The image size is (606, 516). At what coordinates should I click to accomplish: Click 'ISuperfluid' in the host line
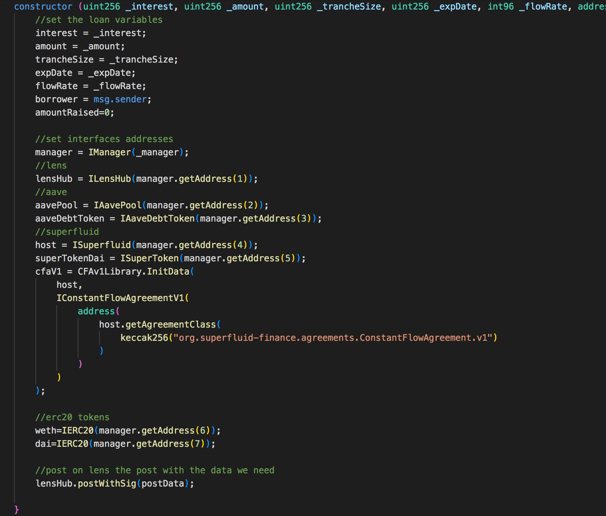pyautogui.click(x=102, y=245)
